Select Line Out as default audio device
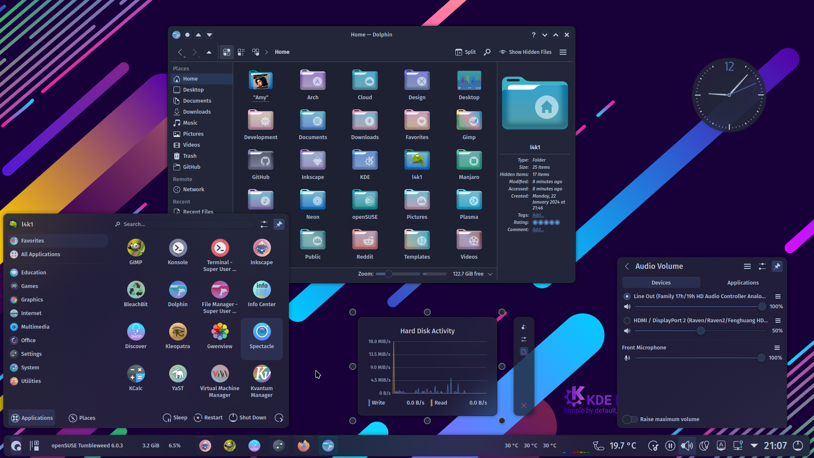814x458 pixels. [627, 296]
